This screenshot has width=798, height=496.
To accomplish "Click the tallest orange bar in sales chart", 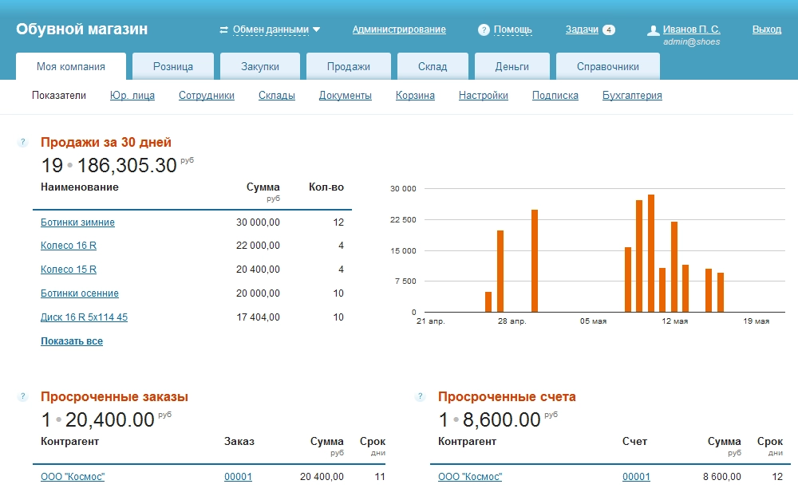I will (651, 253).
